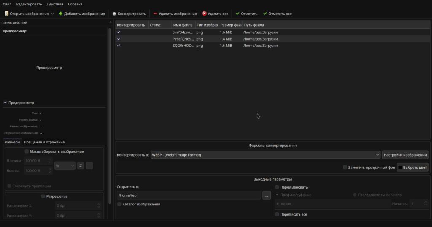Toggle the Предпросмотр checkbox
The width and height of the screenshot is (432, 227).
[x=5, y=103]
